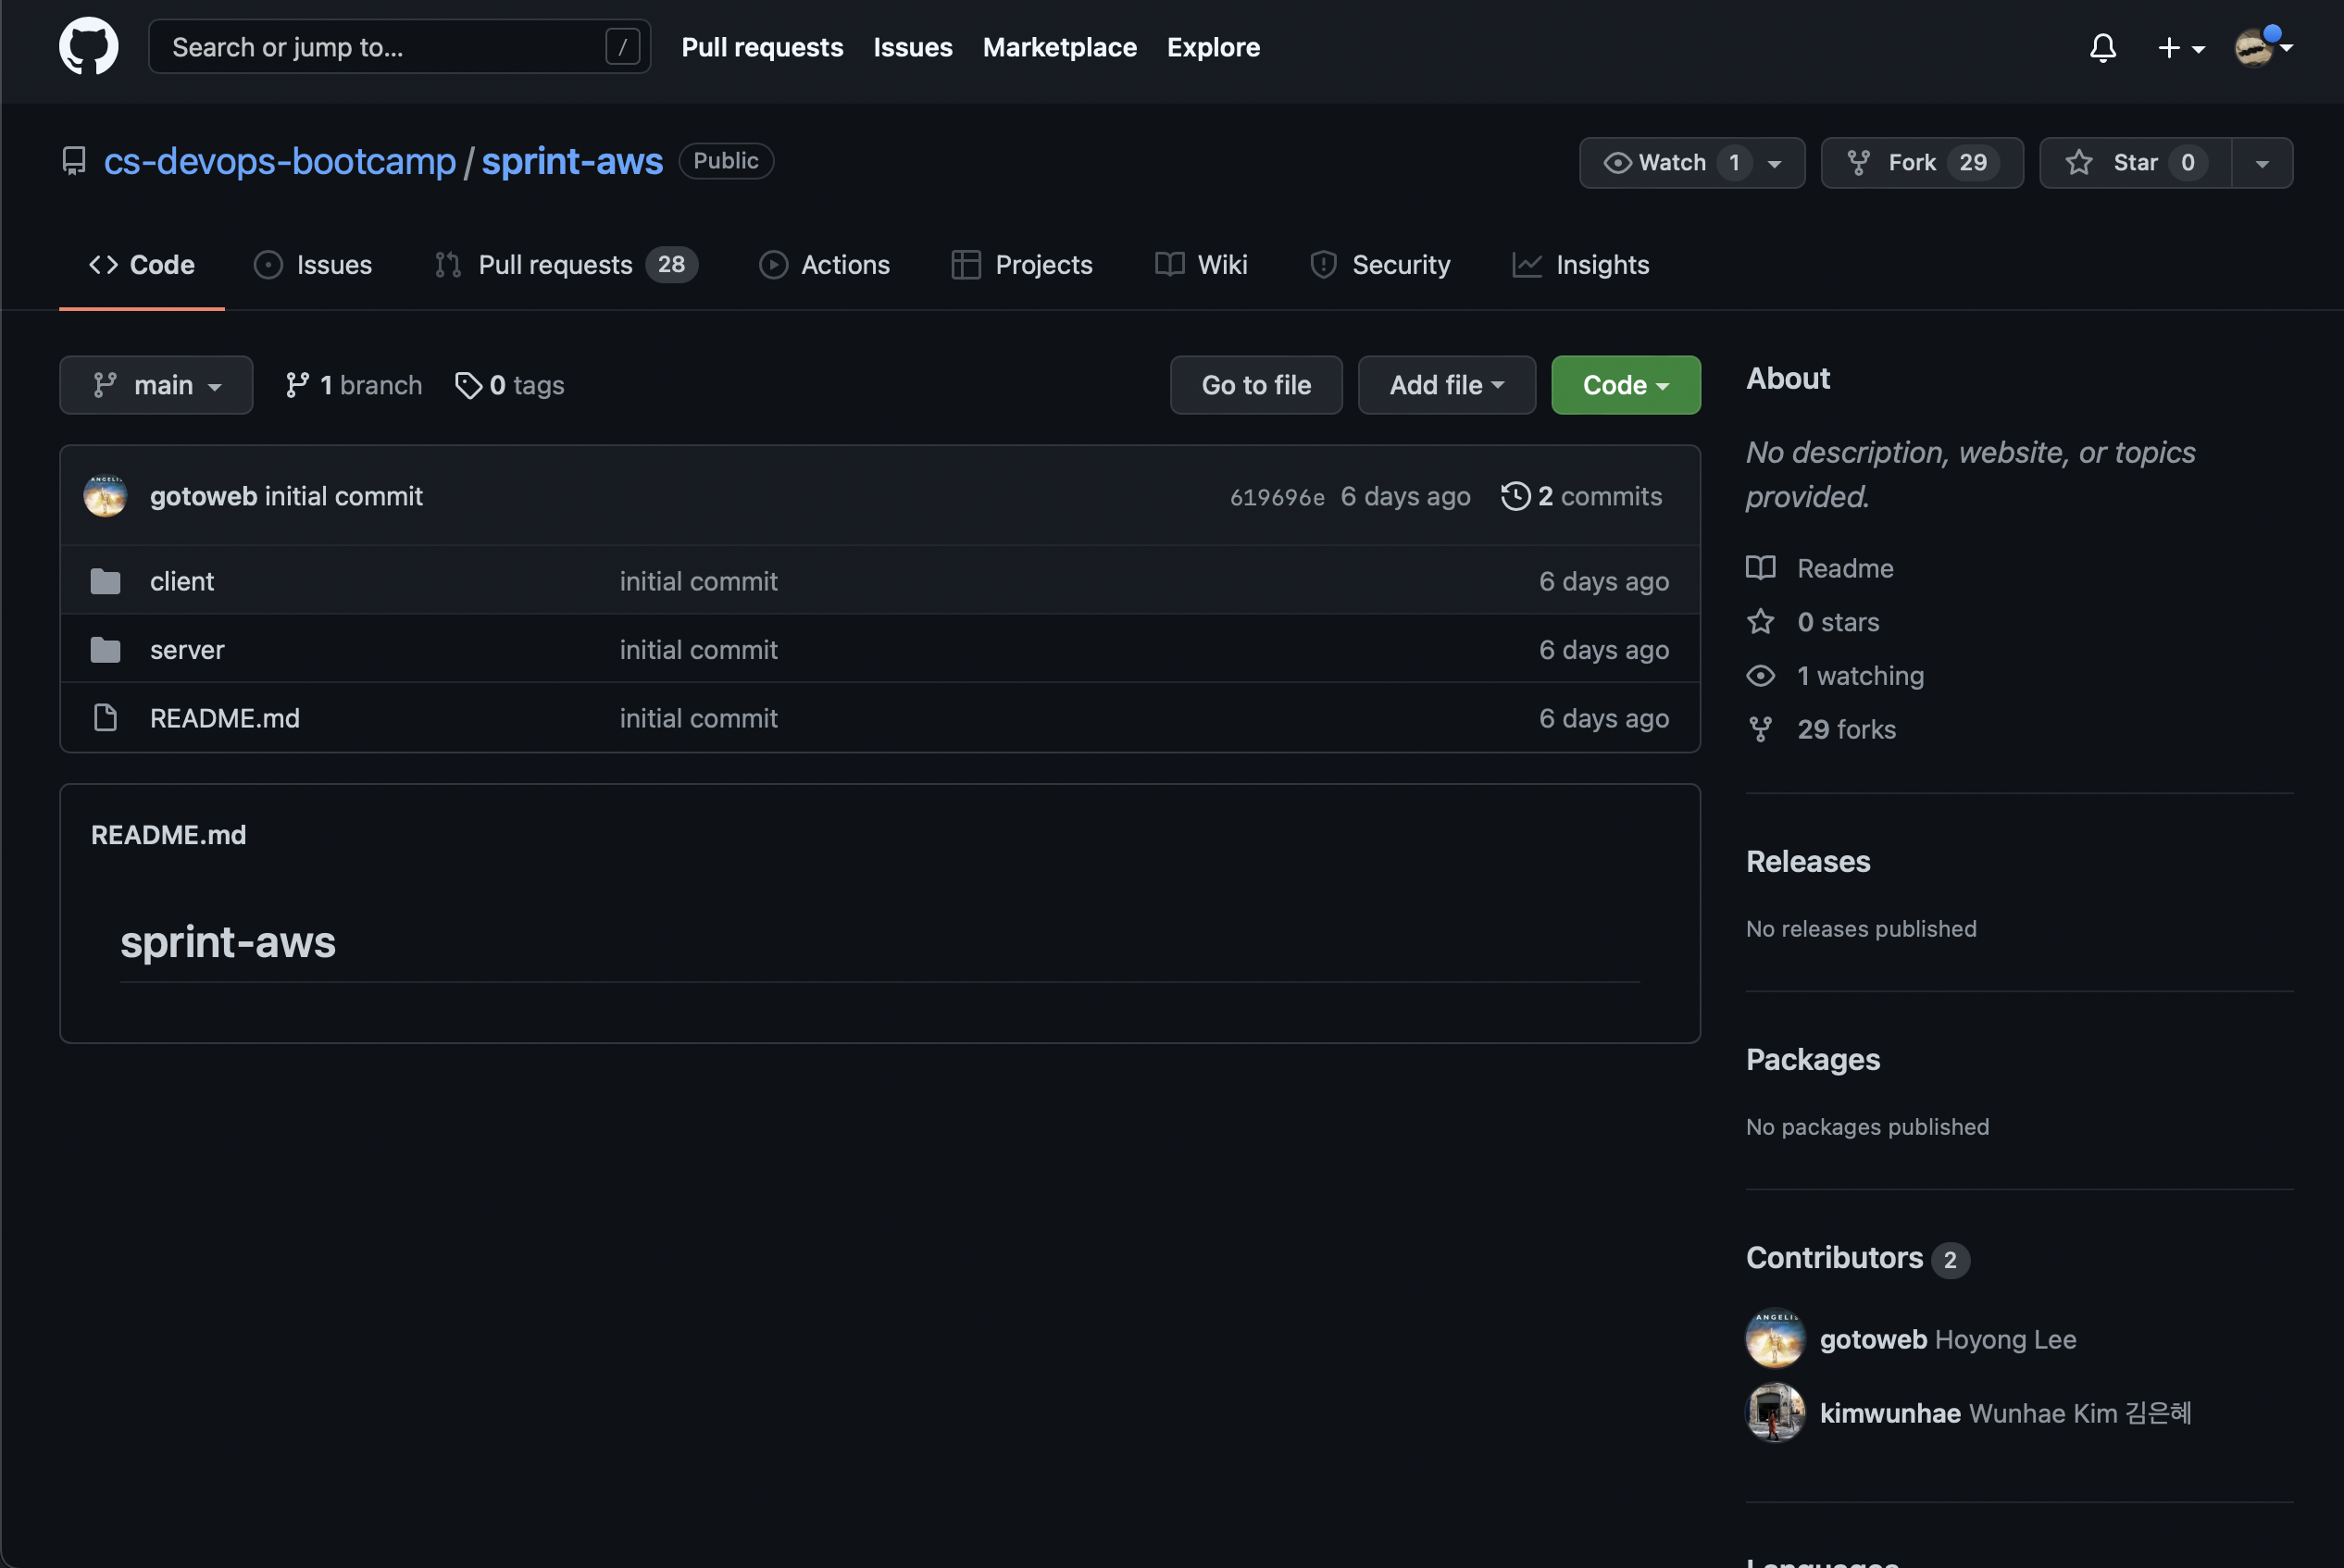The image size is (2344, 1568).
Task: Open the main branch selector
Action: (156, 385)
